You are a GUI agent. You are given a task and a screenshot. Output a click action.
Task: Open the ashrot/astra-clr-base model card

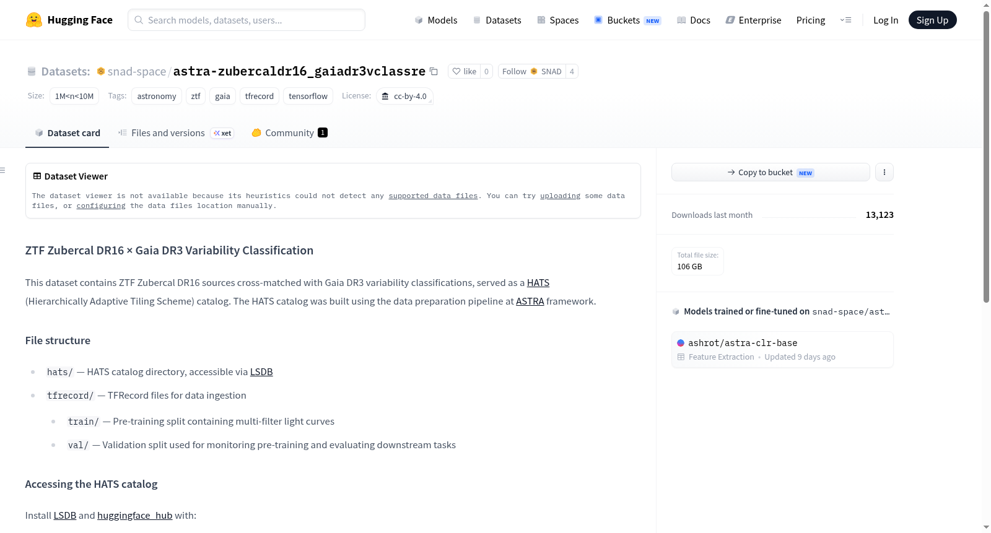pos(782,350)
